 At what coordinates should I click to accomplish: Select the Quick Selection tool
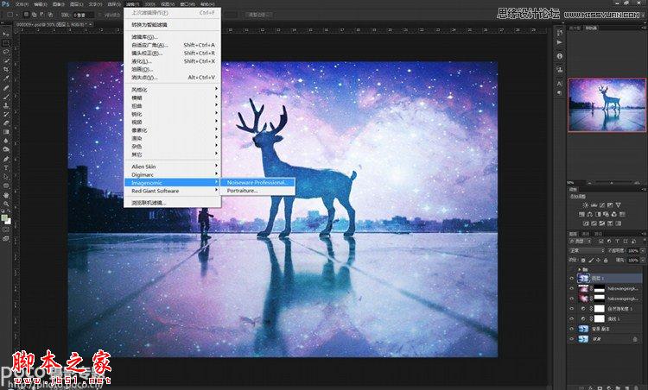click(6, 60)
